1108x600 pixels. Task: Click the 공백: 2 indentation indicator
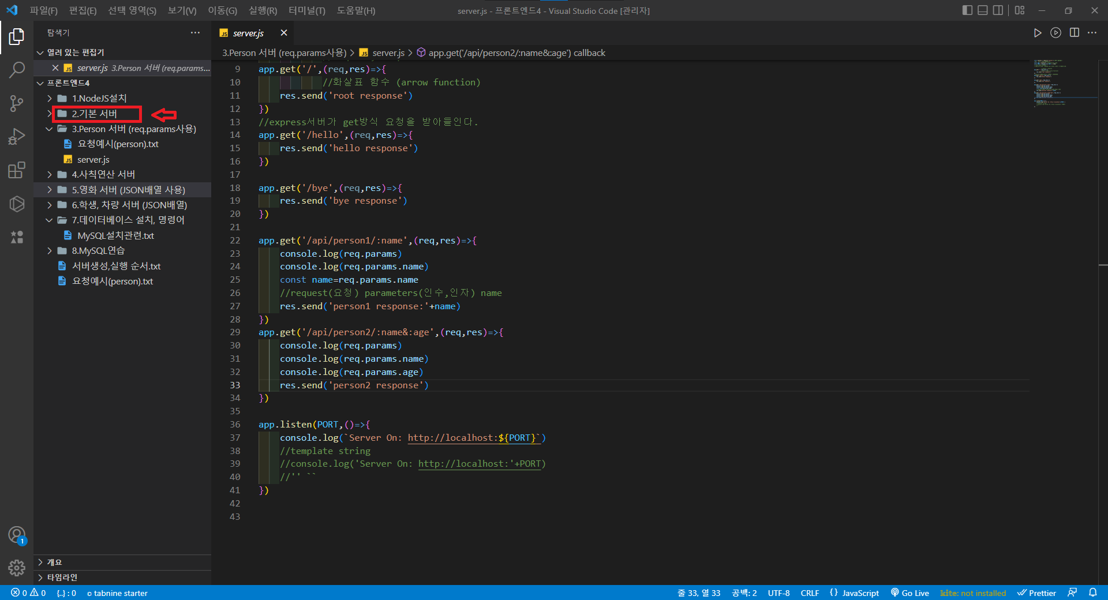coord(744,593)
